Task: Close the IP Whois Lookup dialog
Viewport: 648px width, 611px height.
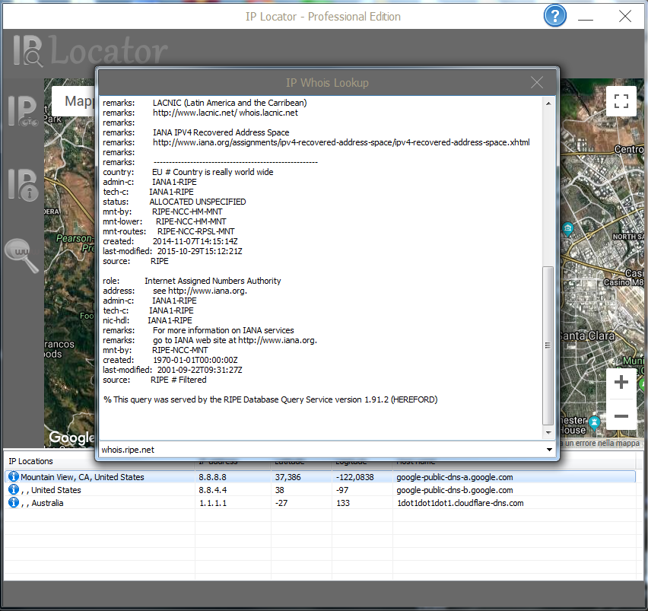Action: click(x=536, y=82)
